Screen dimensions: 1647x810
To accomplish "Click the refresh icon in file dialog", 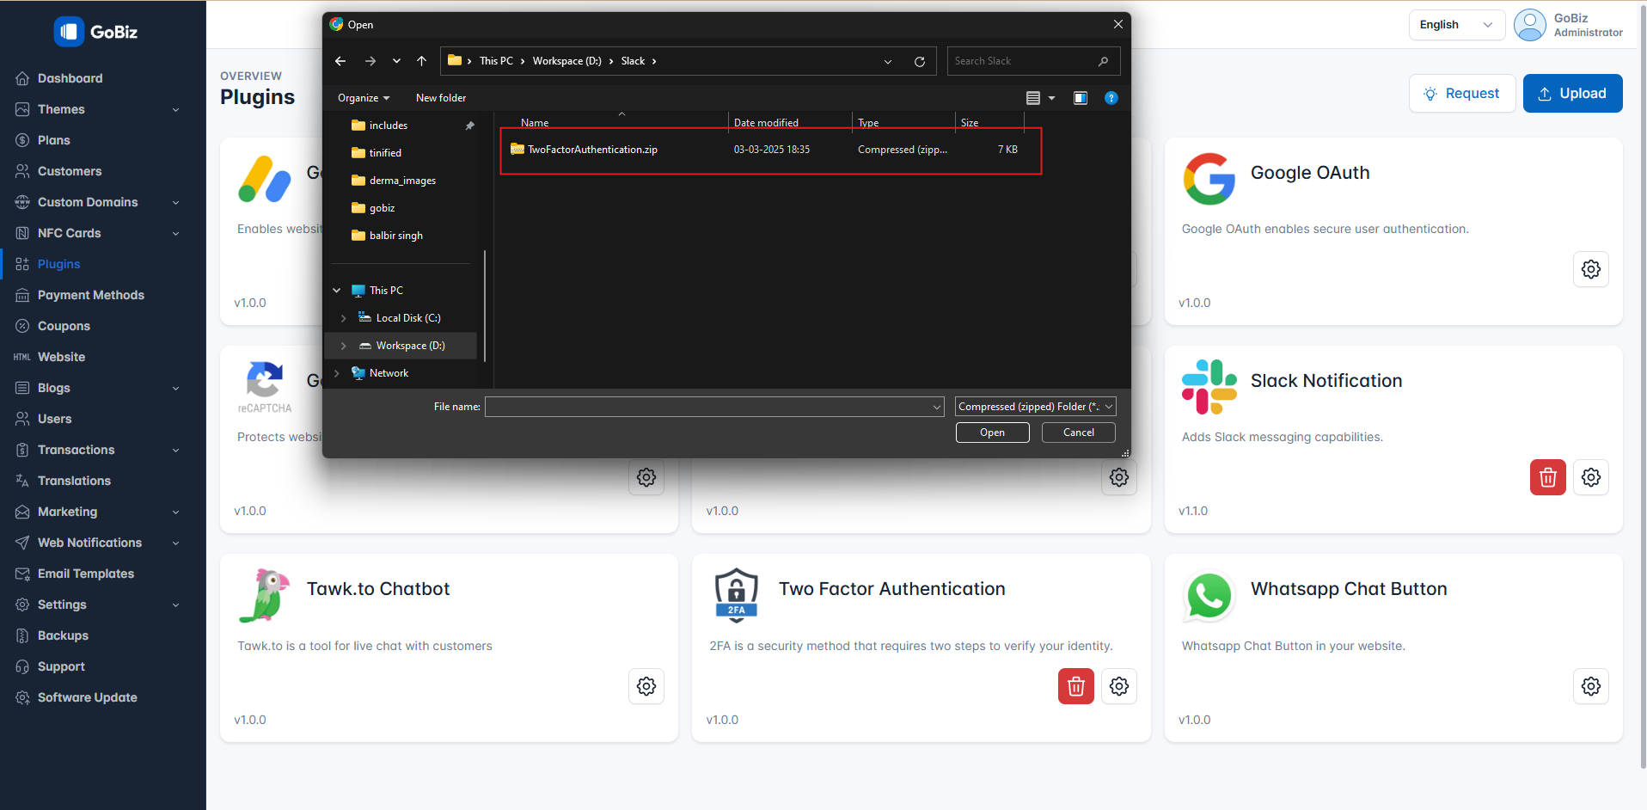I will click(919, 61).
